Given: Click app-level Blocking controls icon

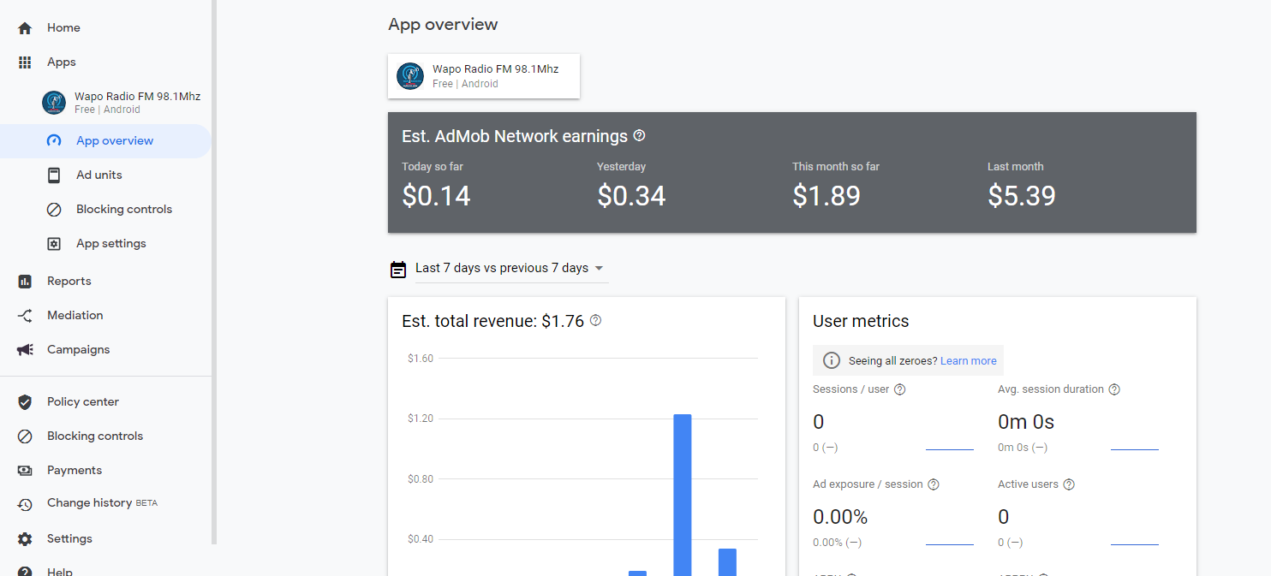Looking at the screenshot, I should pos(54,210).
